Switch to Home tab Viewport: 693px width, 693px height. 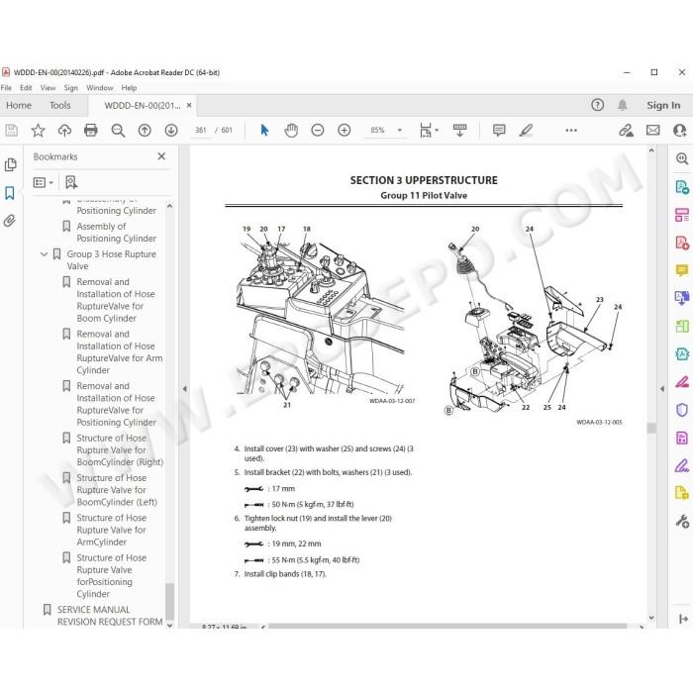pos(19,106)
